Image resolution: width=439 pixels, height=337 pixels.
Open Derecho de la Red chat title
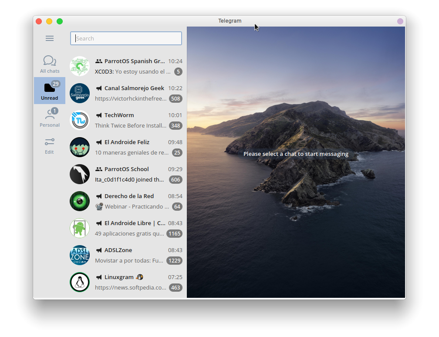pos(129,196)
